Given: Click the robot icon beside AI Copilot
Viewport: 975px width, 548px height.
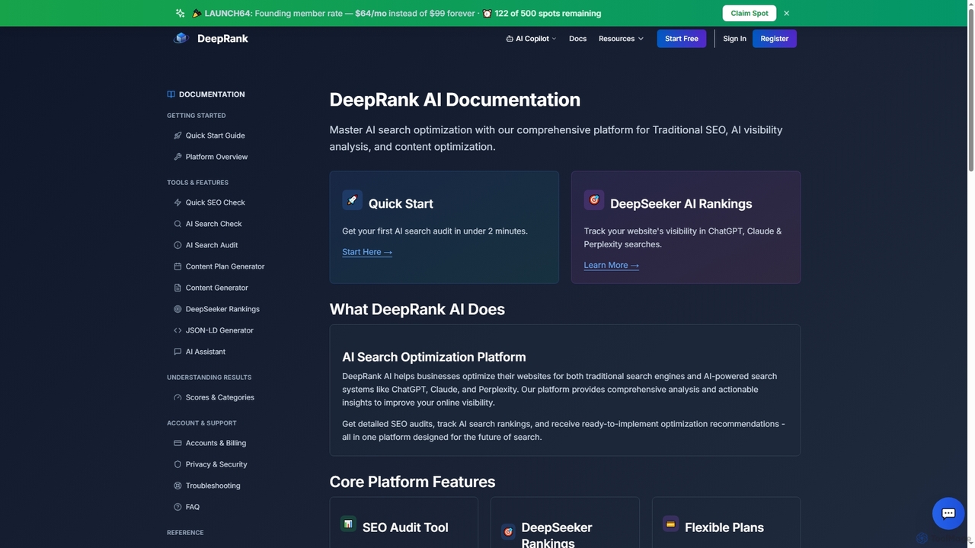Looking at the screenshot, I should (510, 39).
